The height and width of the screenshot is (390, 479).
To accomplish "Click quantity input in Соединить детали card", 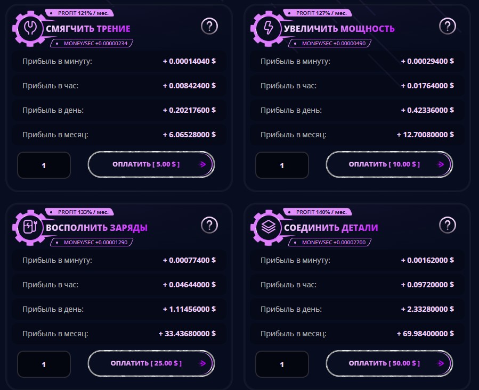I will click(x=282, y=364).
